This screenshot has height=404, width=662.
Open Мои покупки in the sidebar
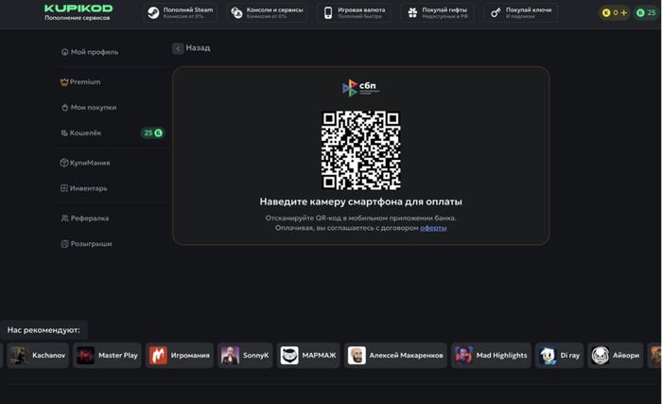click(93, 108)
